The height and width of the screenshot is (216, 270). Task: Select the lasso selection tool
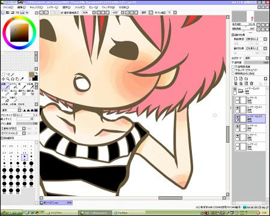coord(8,74)
